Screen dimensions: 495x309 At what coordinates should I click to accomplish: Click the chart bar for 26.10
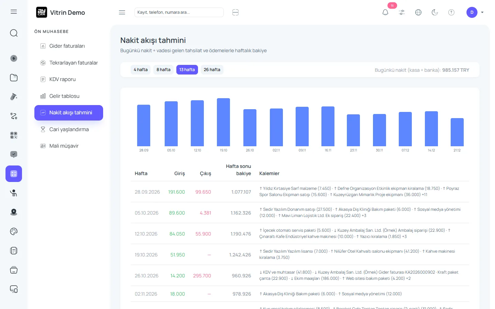pyautogui.click(x=250, y=128)
